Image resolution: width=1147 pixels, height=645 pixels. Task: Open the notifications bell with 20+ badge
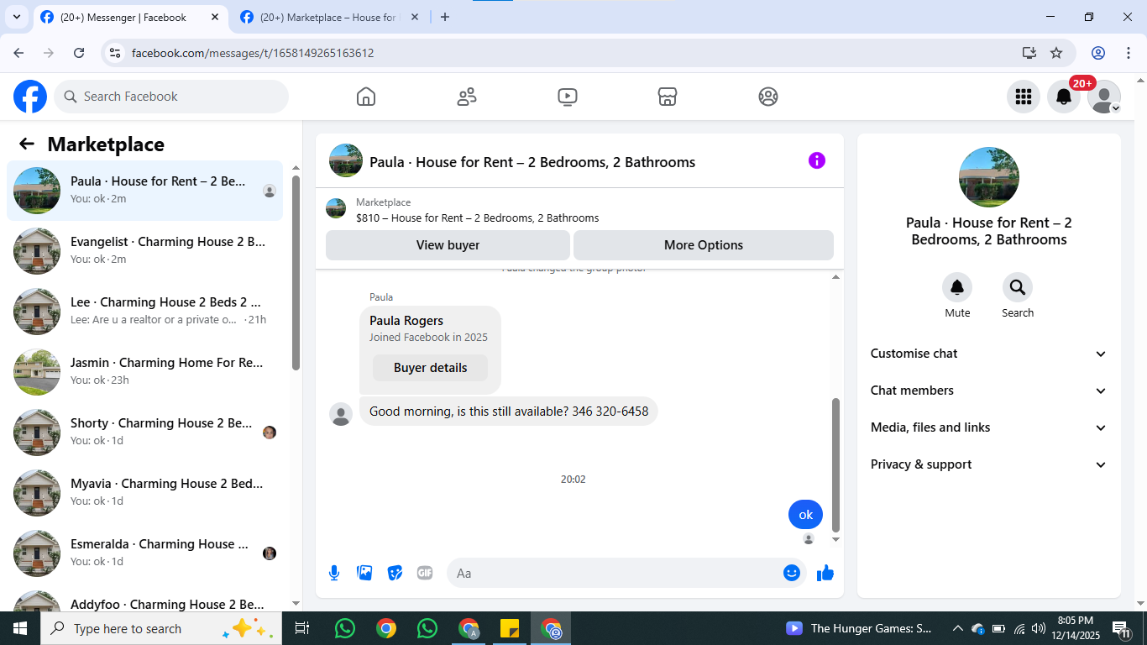coord(1064,97)
